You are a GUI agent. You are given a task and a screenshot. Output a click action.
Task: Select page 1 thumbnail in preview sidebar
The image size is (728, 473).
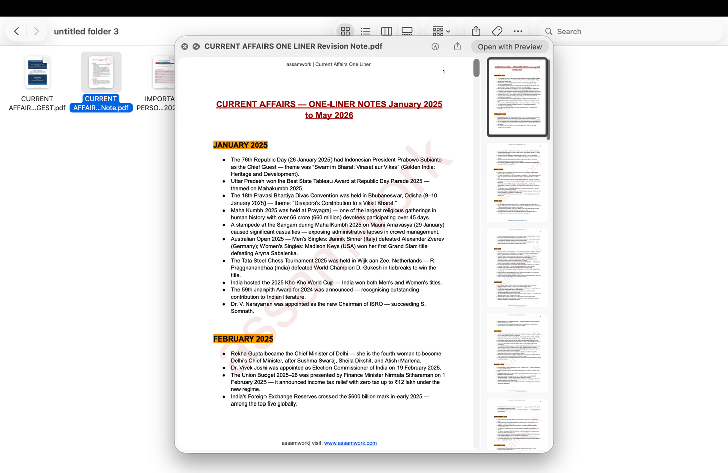(x=517, y=97)
